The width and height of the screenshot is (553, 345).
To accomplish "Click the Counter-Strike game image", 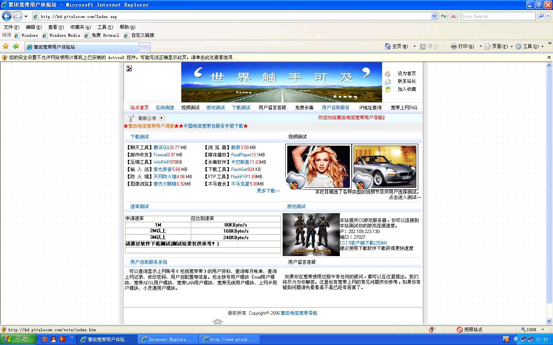I will click(311, 235).
